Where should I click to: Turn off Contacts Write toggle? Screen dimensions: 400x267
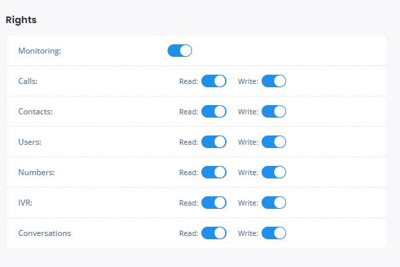[274, 112]
